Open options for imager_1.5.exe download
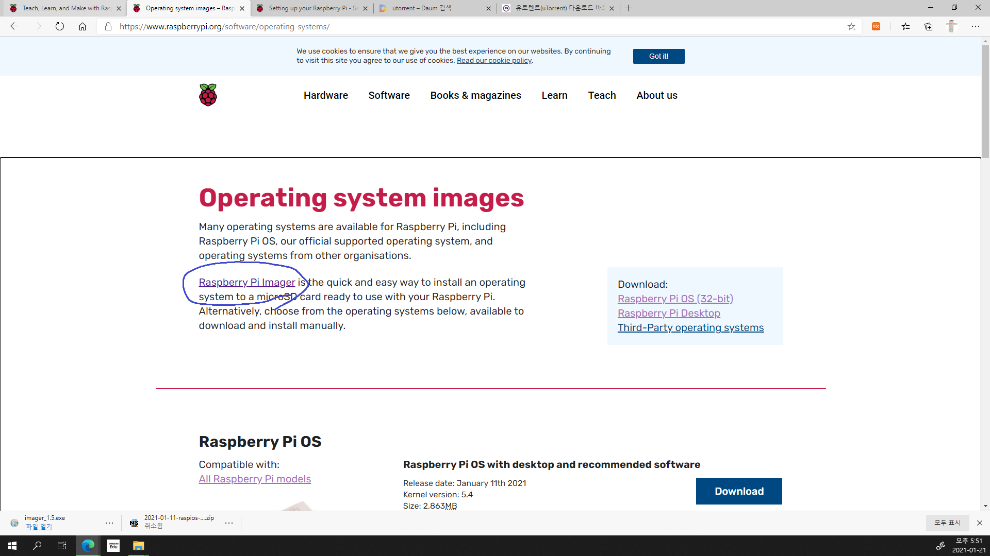Viewport: 990px width, 556px height. click(109, 523)
